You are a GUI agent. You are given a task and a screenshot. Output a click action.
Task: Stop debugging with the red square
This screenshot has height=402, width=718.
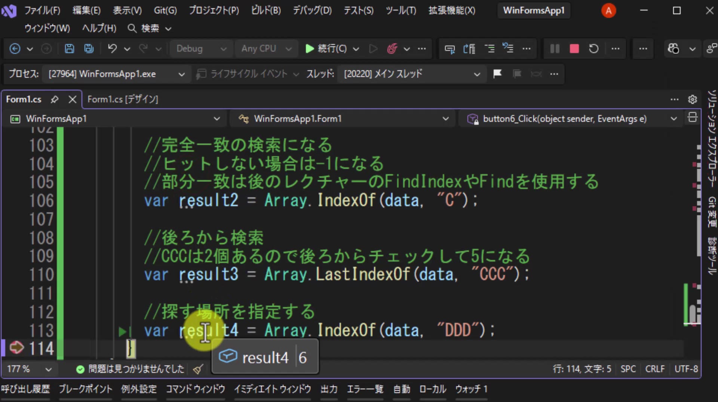coord(574,49)
